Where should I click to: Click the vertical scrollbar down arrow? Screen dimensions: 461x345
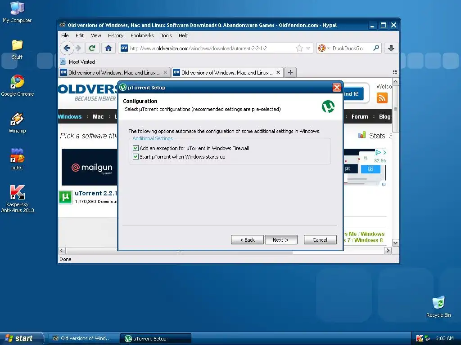pyautogui.click(x=395, y=243)
